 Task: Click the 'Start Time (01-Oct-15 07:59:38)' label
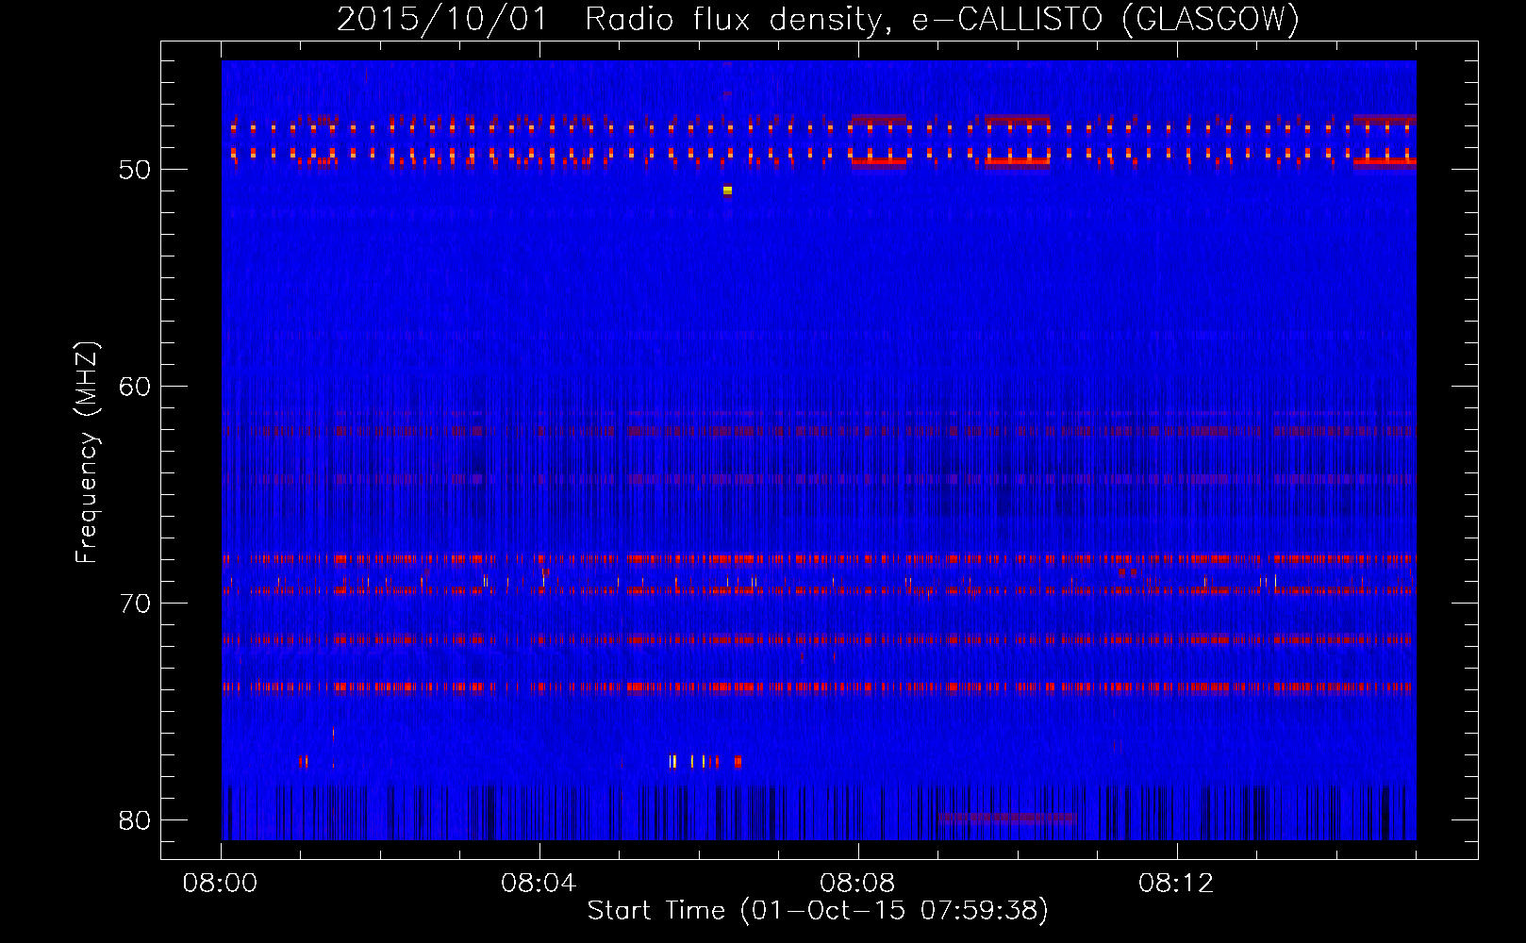pos(818,911)
